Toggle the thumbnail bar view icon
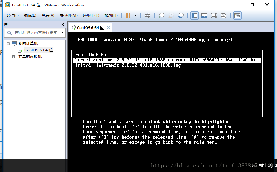 [204, 15]
